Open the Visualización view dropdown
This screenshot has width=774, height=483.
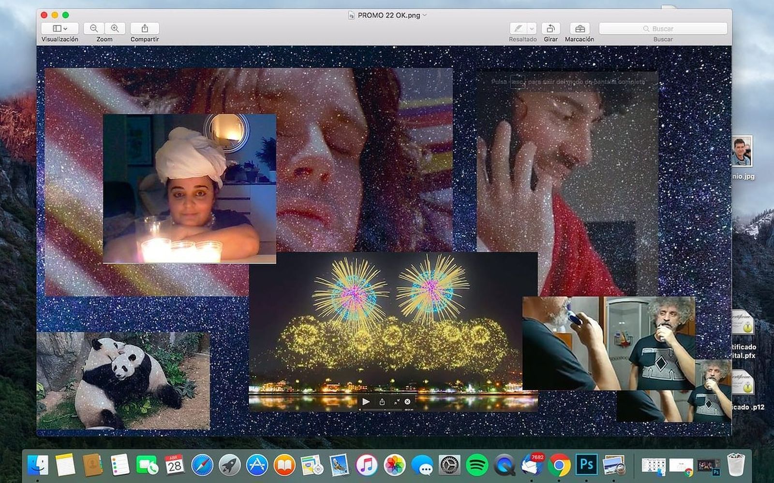point(60,28)
